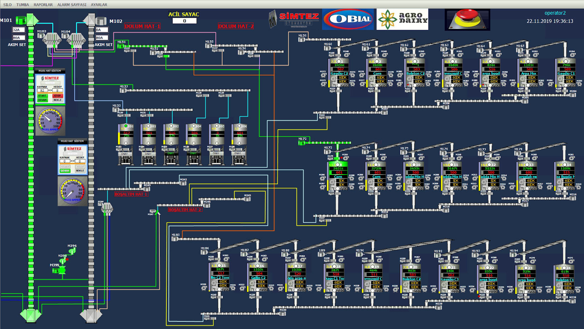Click the operator2 user label
Viewport: 584px width, 329px height.
pyautogui.click(x=555, y=13)
